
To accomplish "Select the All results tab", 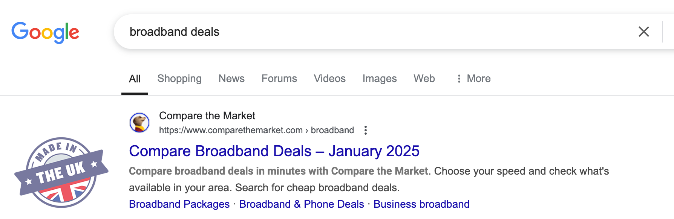I will (x=135, y=79).
